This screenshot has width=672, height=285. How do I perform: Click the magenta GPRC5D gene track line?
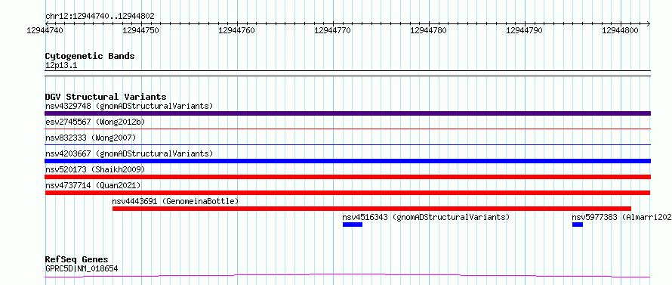347,275
